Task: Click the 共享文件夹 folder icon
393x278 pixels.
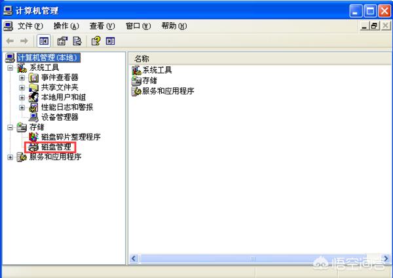Action: 33,88
